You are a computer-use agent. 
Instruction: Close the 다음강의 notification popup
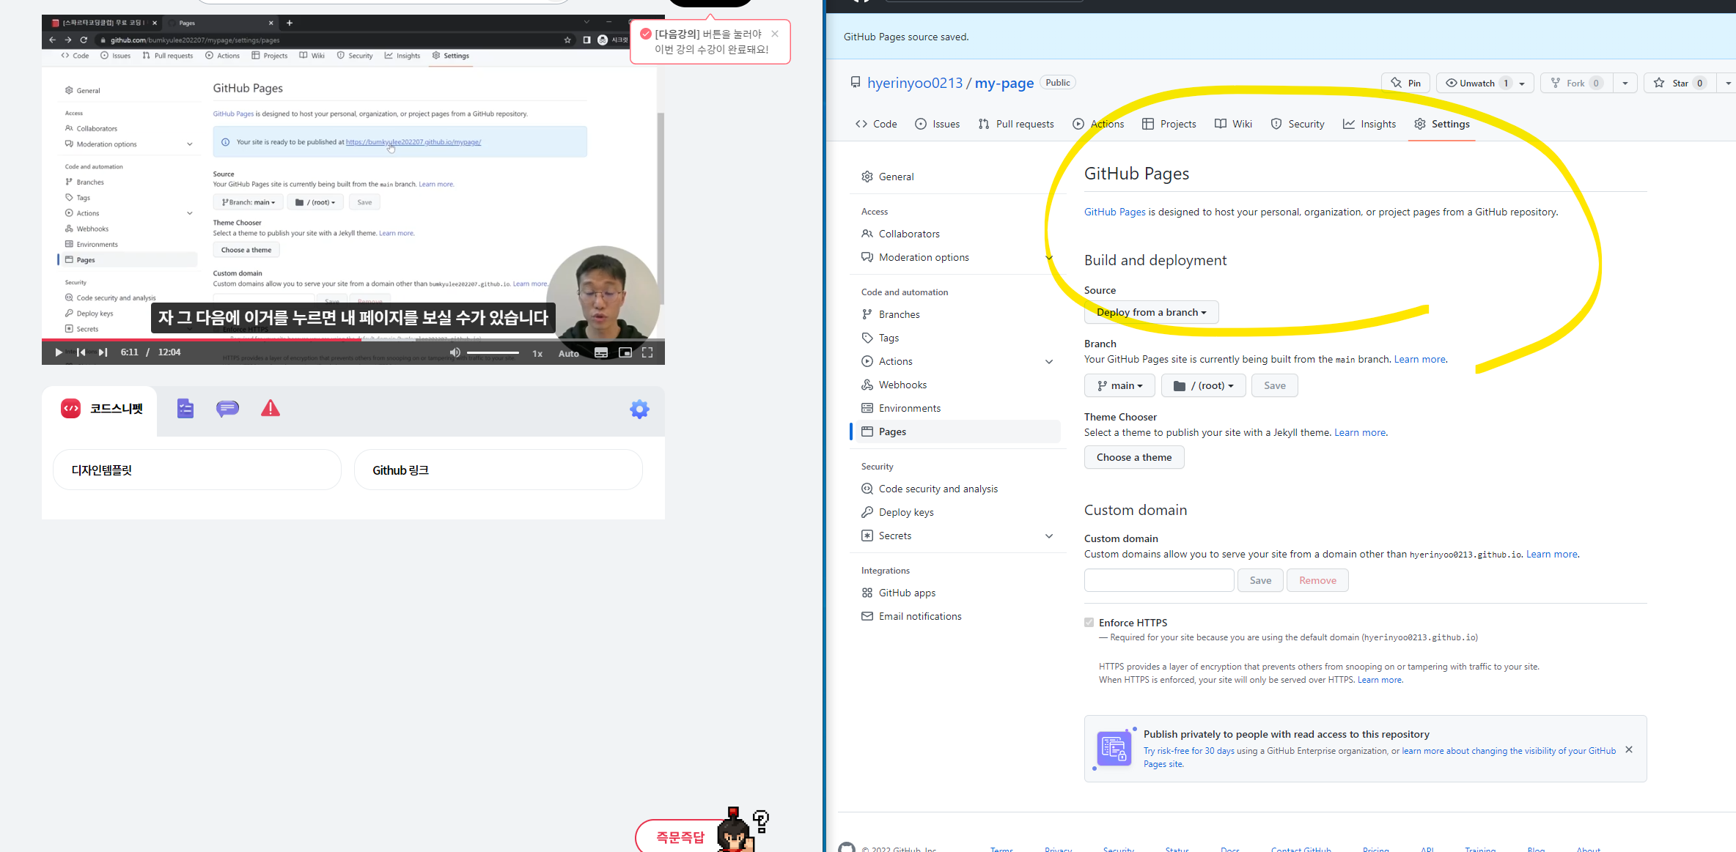point(775,34)
